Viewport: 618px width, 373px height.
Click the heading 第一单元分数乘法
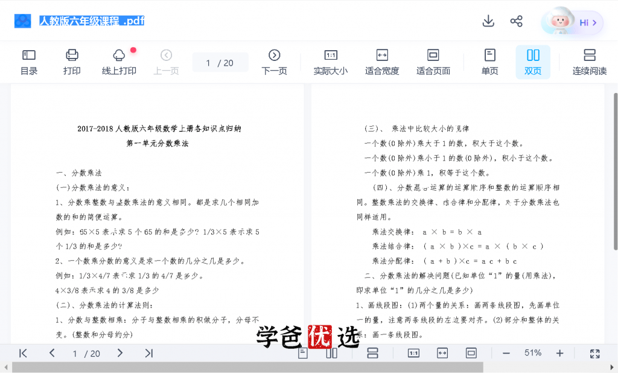pyautogui.click(x=158, y=143)
